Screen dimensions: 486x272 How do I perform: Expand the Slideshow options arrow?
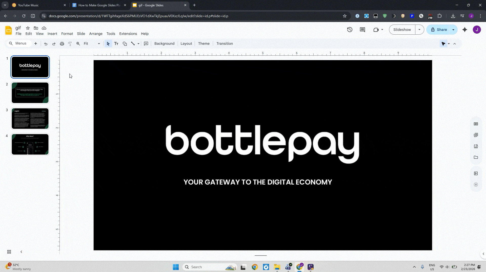tap(420, 30)
